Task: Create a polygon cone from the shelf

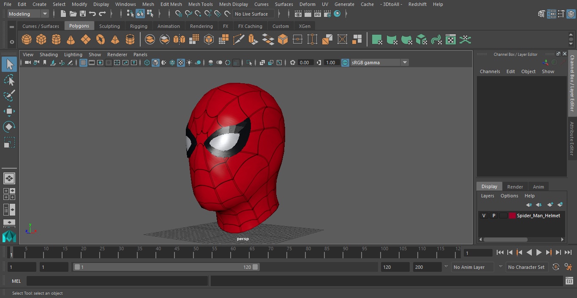Action: 71,40
